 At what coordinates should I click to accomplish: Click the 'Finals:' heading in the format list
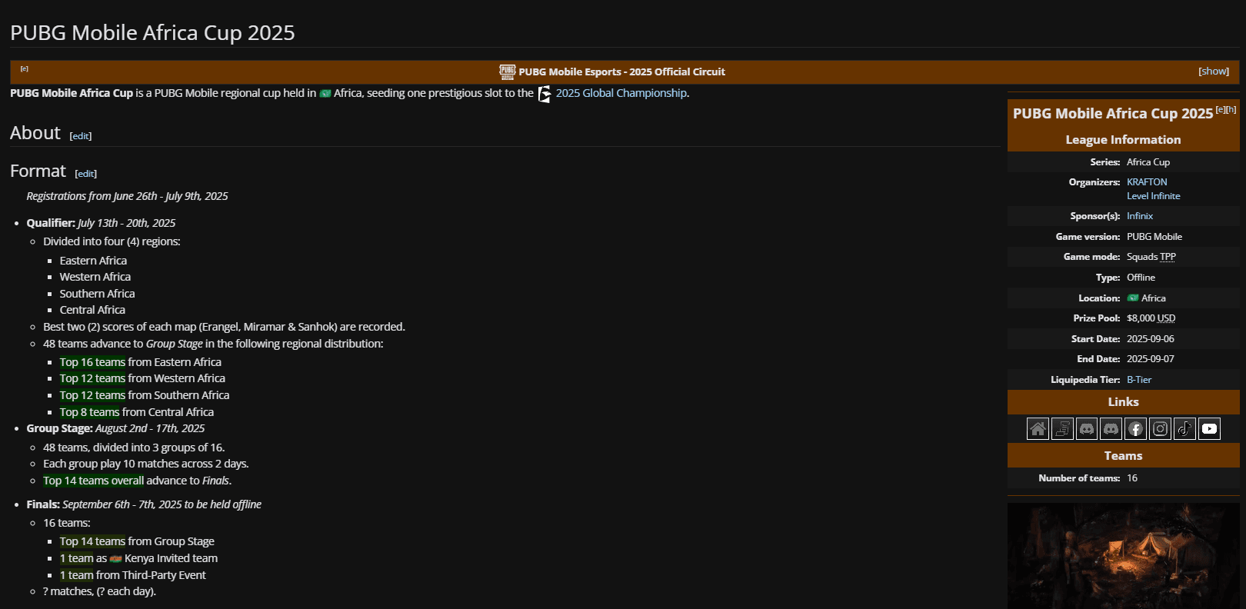(43, 504)
